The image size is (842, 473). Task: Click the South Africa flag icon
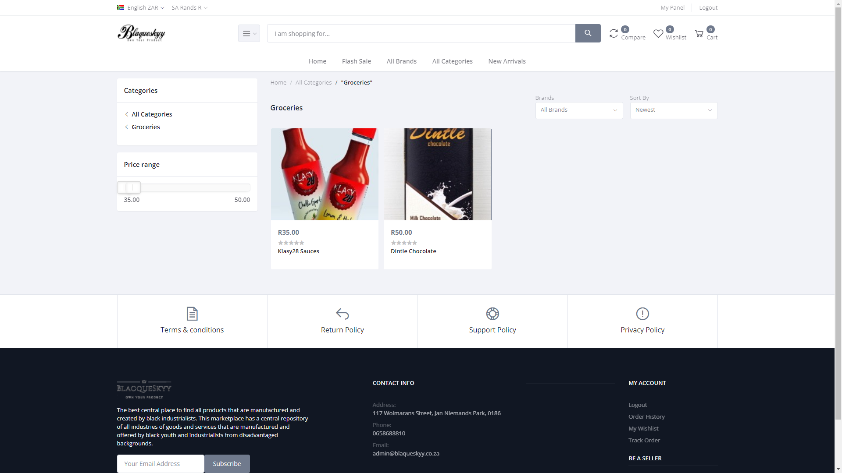[x=121, y=7]
